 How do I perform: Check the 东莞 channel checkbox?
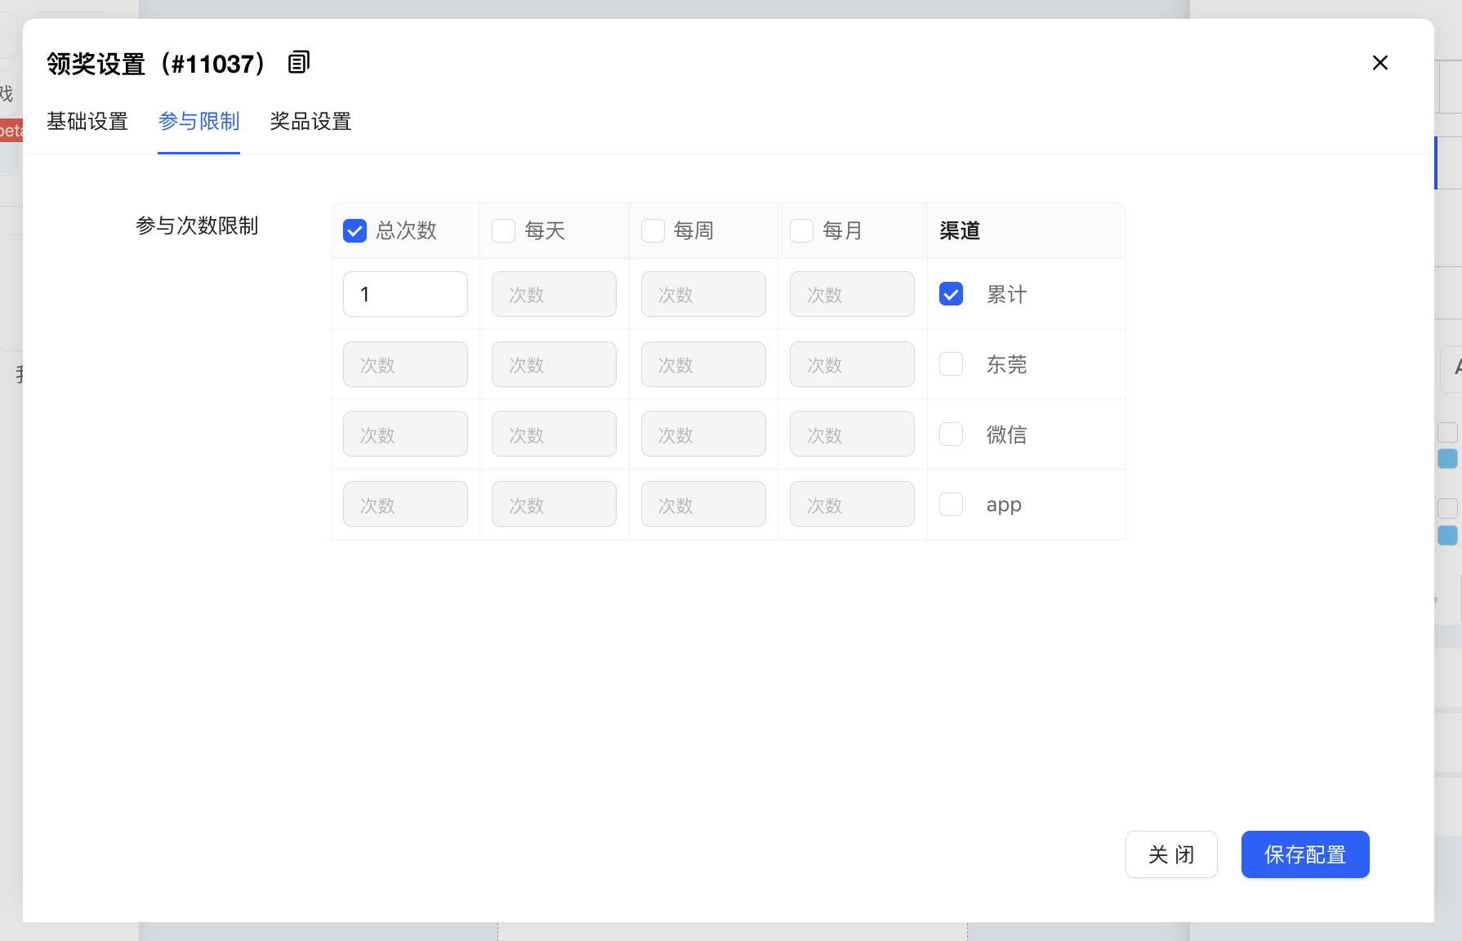click(x=951, y=364)
